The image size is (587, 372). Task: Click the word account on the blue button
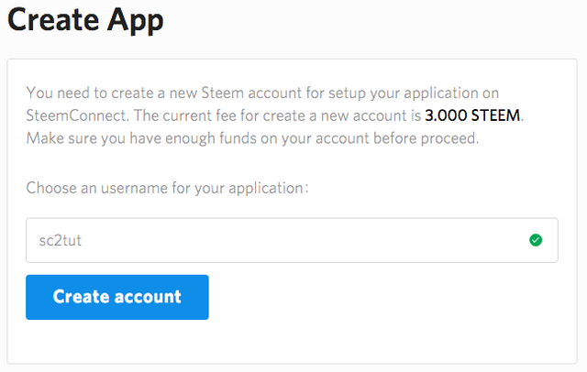tap(148, 297)
